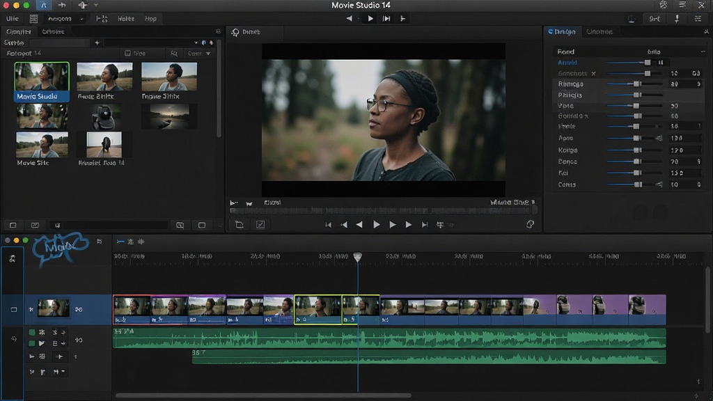
Task: Jump to start of preview
Action: (x=329, y=225)
